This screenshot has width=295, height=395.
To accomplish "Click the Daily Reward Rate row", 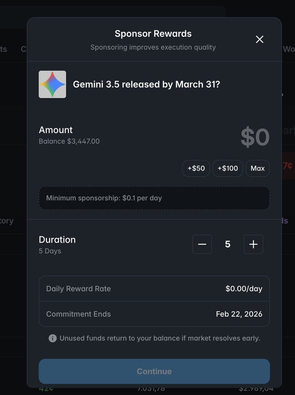I will (x=154, y=289).
